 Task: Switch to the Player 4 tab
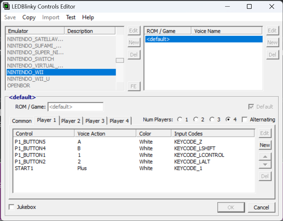click(x=119, y=121)
